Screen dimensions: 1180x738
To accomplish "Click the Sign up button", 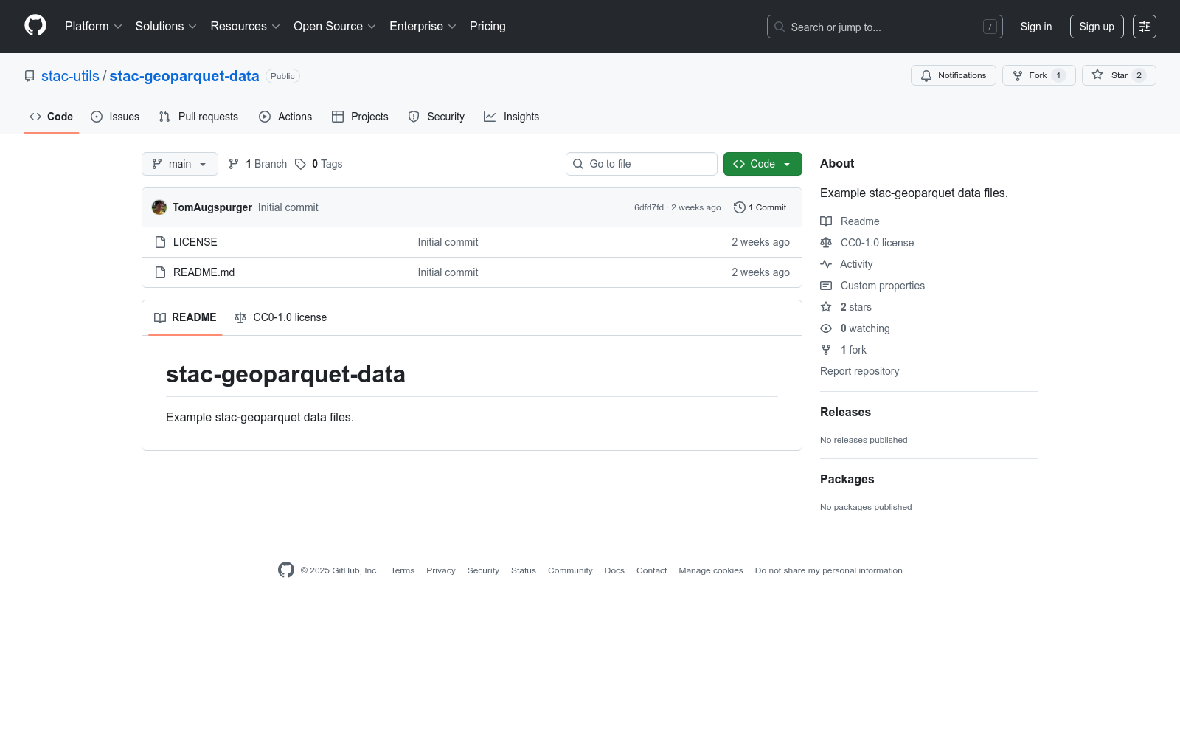I will coord(1097,27).
